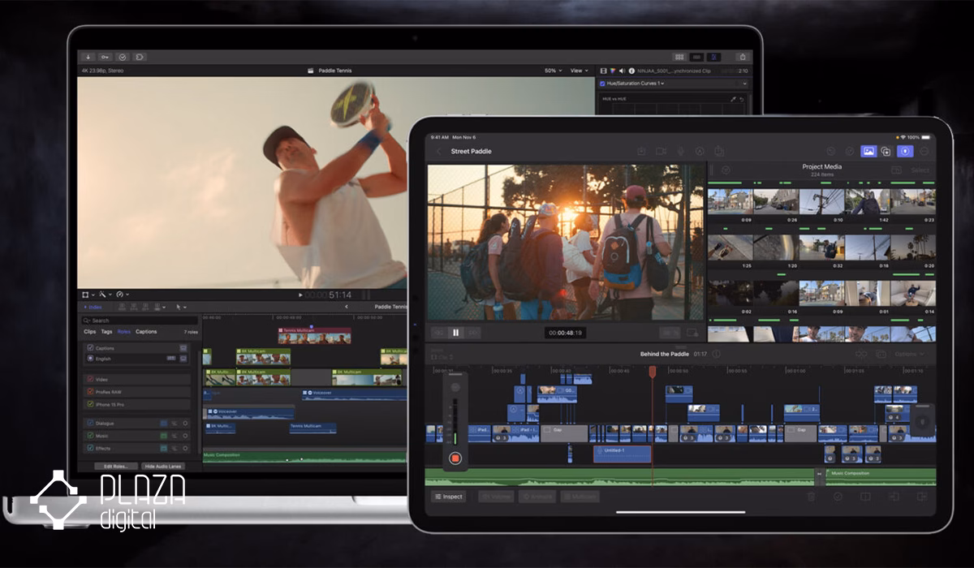Pick the HUE vs HUE eyedropper

[x=733, y=99]
